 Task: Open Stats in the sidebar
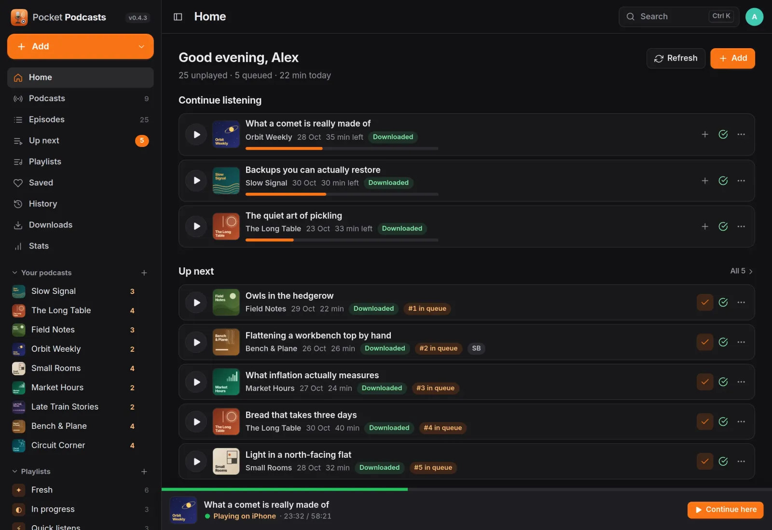[x=81, y=246]
